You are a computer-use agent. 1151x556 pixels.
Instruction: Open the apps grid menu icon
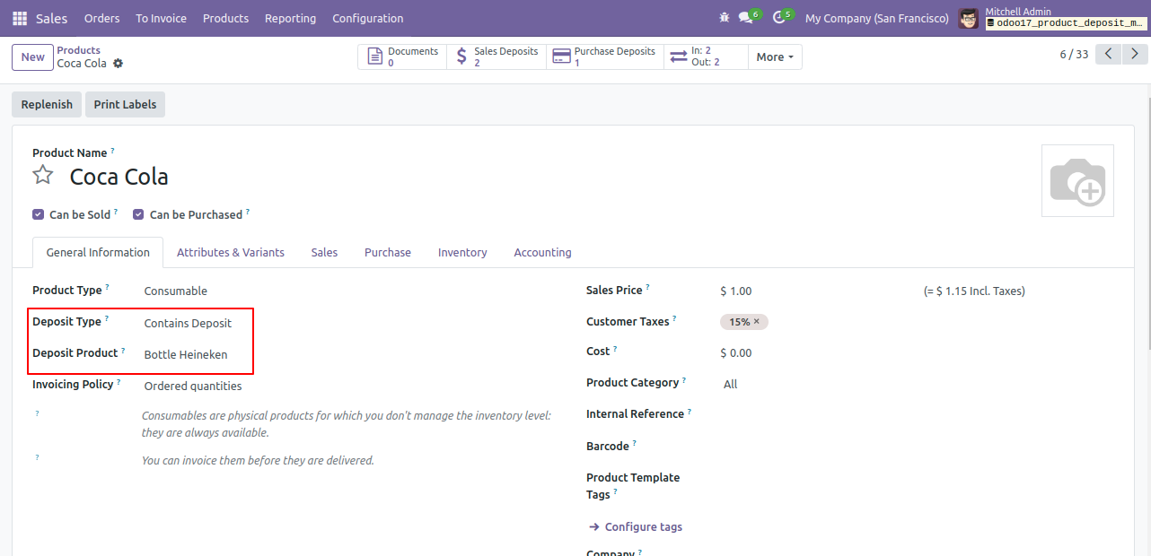(20, 18)
